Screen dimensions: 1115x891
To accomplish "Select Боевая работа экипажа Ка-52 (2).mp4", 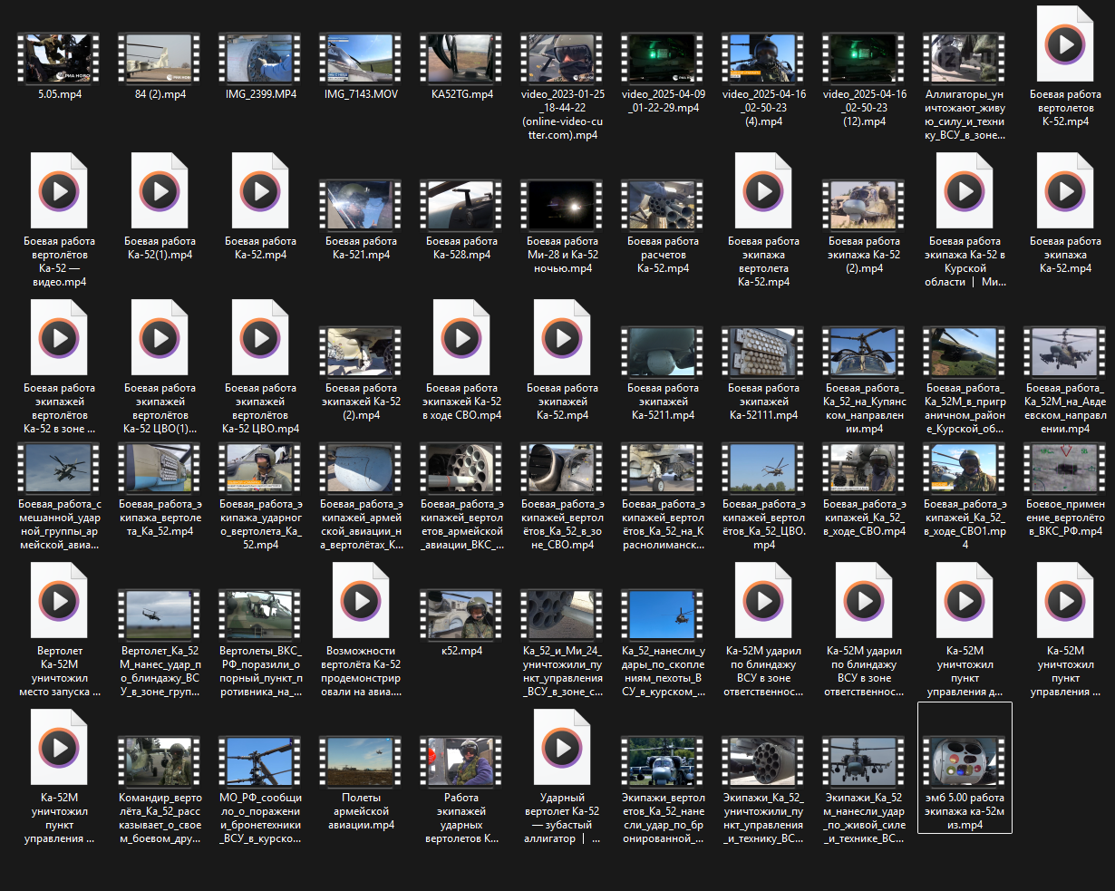I will [864, 206].
